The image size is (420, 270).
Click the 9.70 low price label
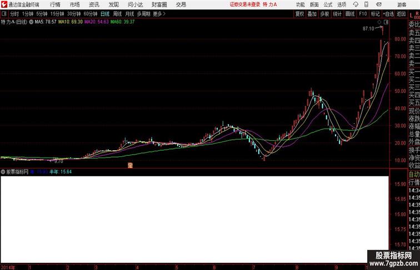click(x=59, y=161)
